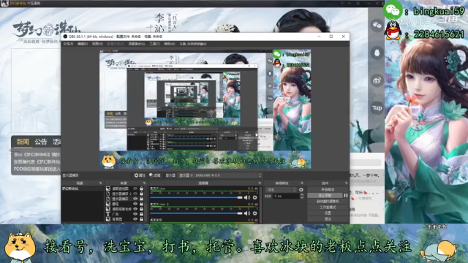Image resolution: width=468 pixels, height=263 pixels.
Task: Increase the transition duration stepper
Action: [x=301, y=195]
